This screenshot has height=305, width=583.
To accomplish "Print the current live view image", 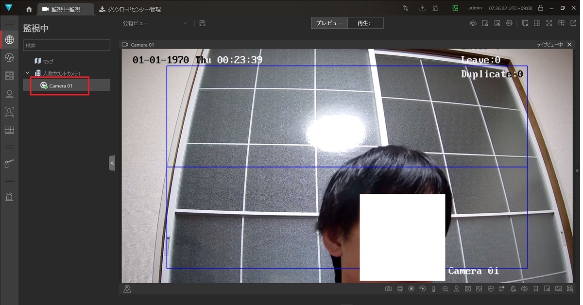I will [x=399, y=288].
